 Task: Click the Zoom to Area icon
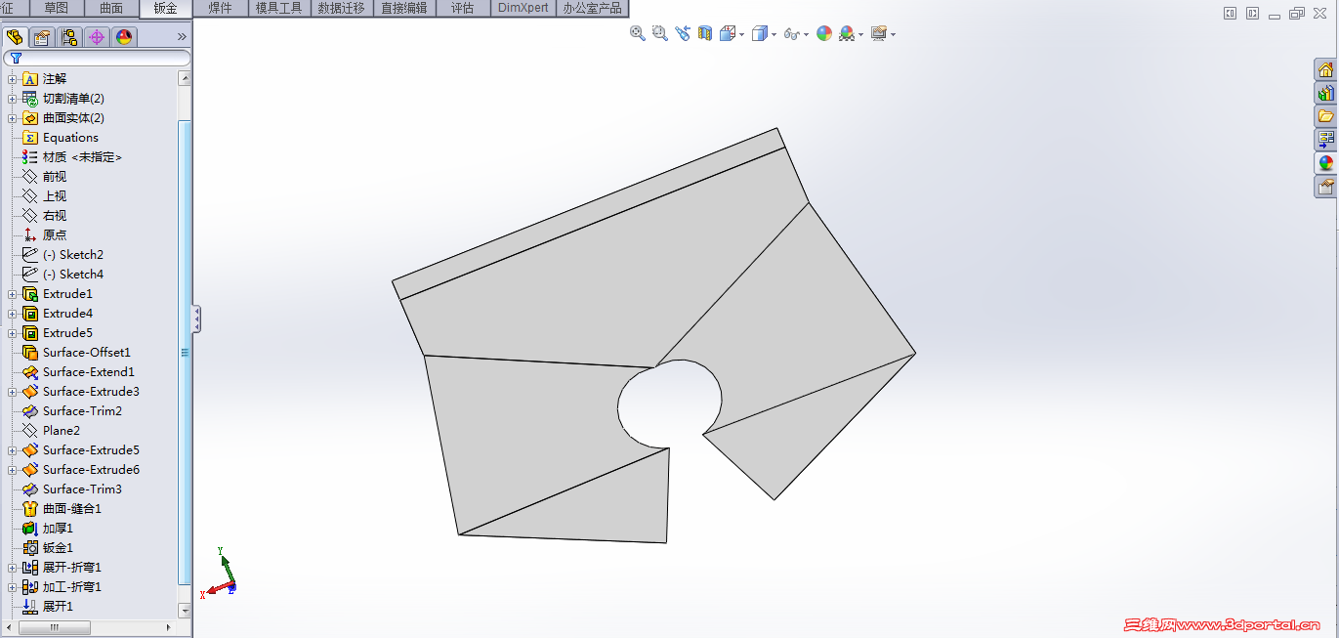coord(659,33)
